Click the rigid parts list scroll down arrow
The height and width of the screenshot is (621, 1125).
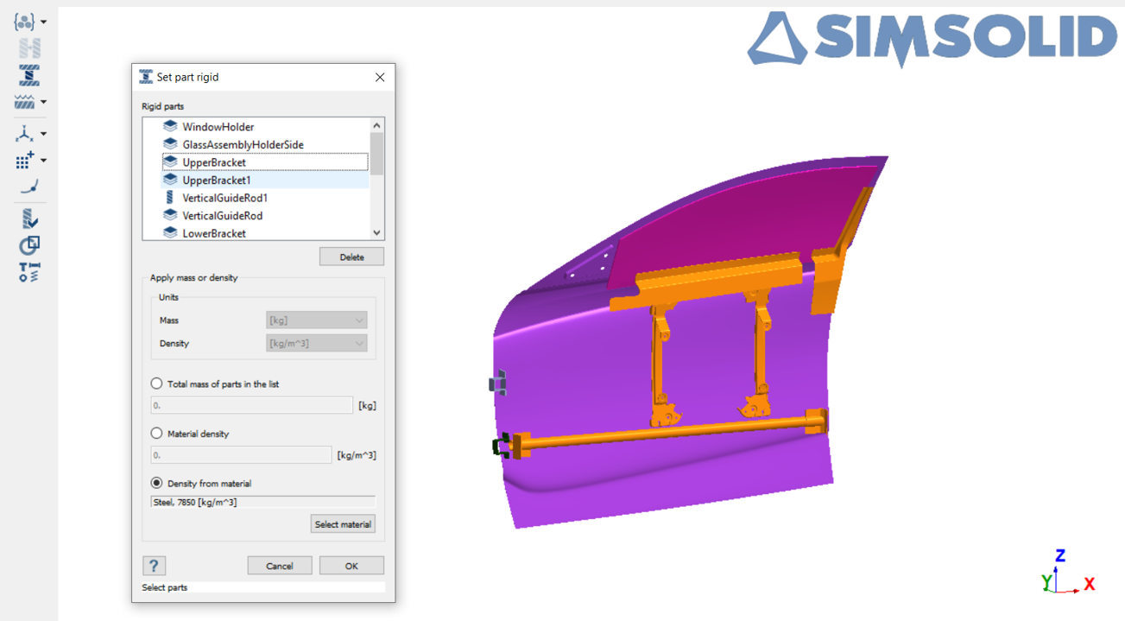[x=376, y=232]
